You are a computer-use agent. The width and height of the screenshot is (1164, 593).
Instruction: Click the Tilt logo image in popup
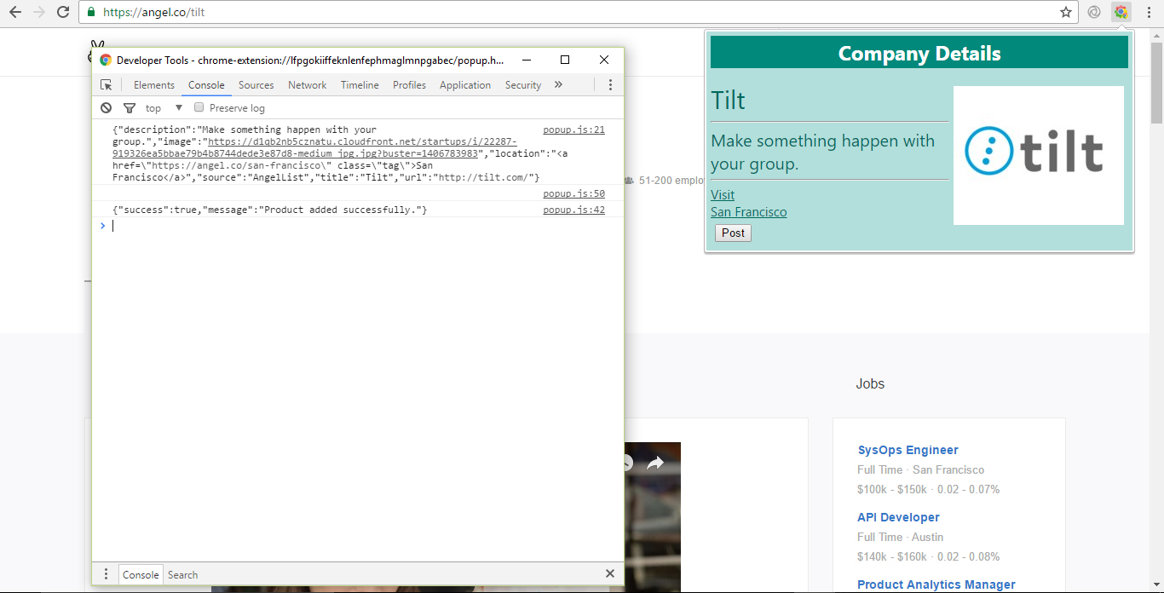point(1038,155)
